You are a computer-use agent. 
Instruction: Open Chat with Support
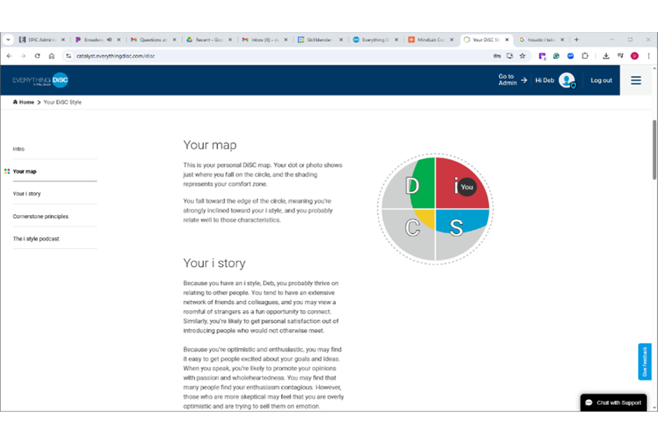pyautogui.click(x=613, y=403)
